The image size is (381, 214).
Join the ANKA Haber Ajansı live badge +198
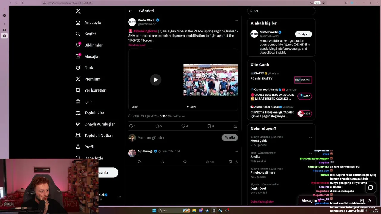(x=305, y=114)
